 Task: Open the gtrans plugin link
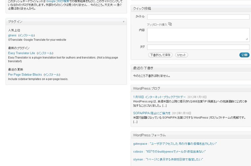12,35
